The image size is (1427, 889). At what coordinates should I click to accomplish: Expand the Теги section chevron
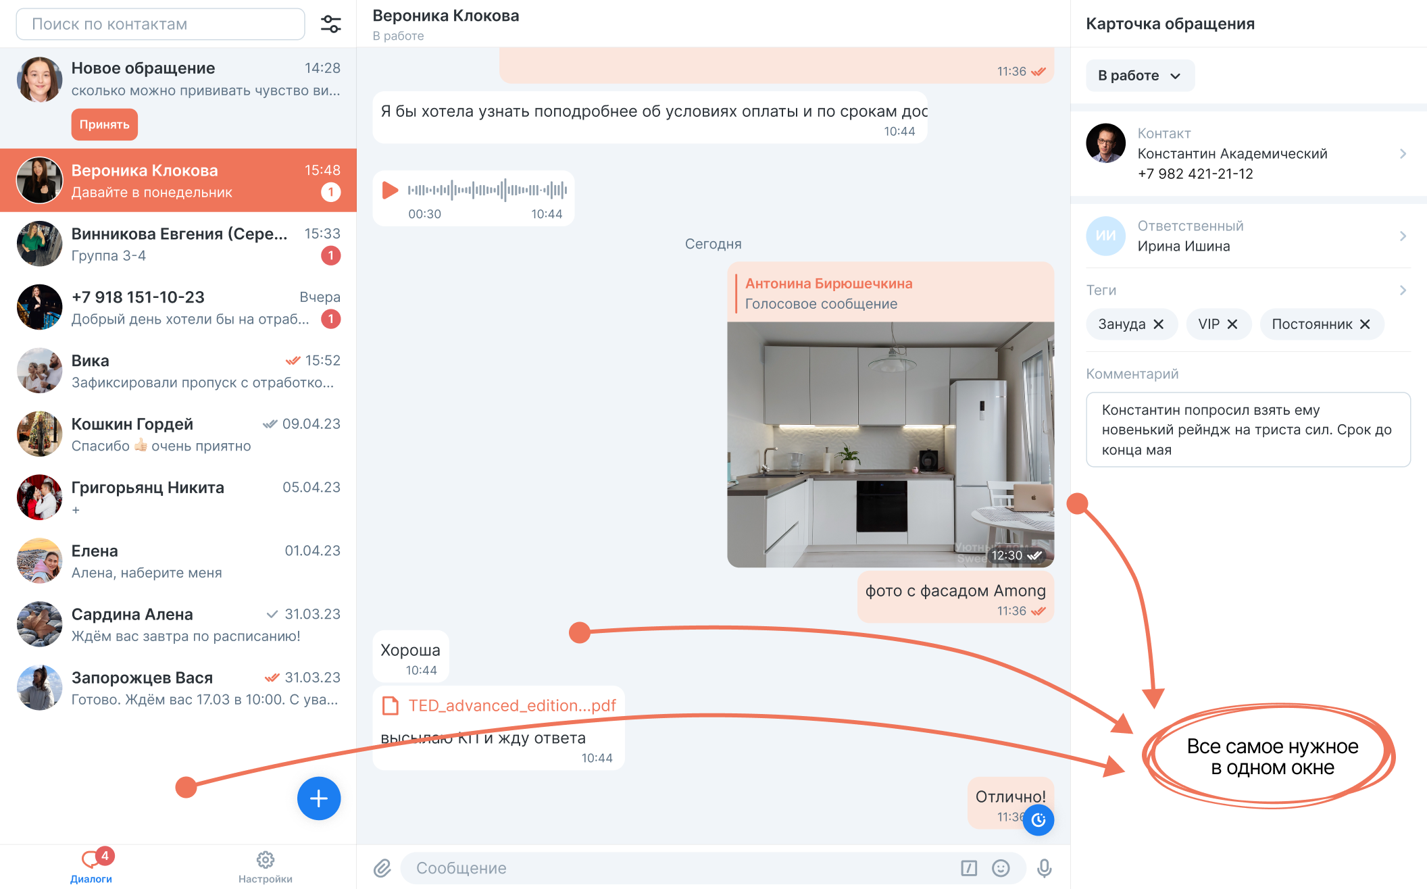click(x=1403, y=290)
